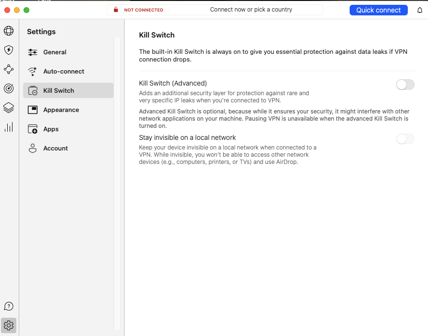This screenshot has width=428, height=336.
Task: Click Connect now or pick a country
Action: pos(251,10)
